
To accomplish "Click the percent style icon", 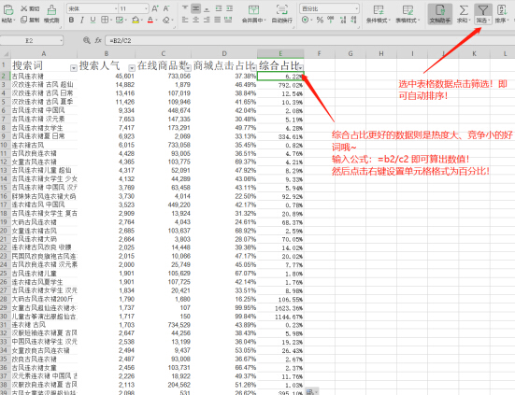I will [320, 20].
